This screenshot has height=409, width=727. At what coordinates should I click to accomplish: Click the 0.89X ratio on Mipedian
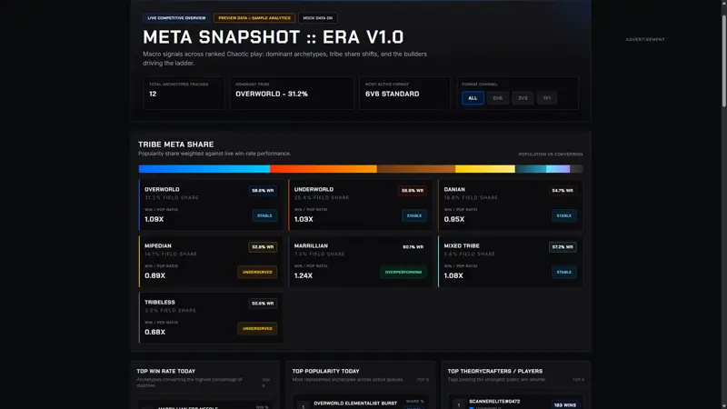tap(154, 276)
